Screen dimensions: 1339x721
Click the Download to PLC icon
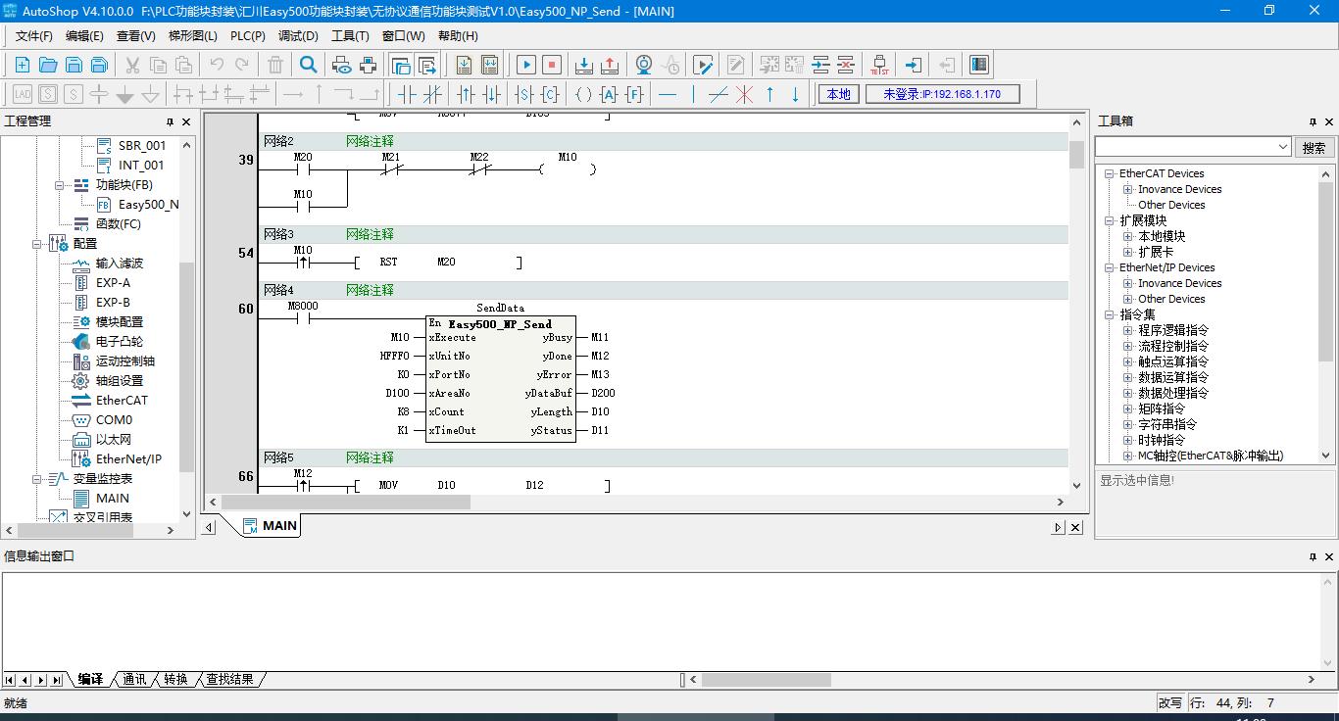(x=584, y=65)
